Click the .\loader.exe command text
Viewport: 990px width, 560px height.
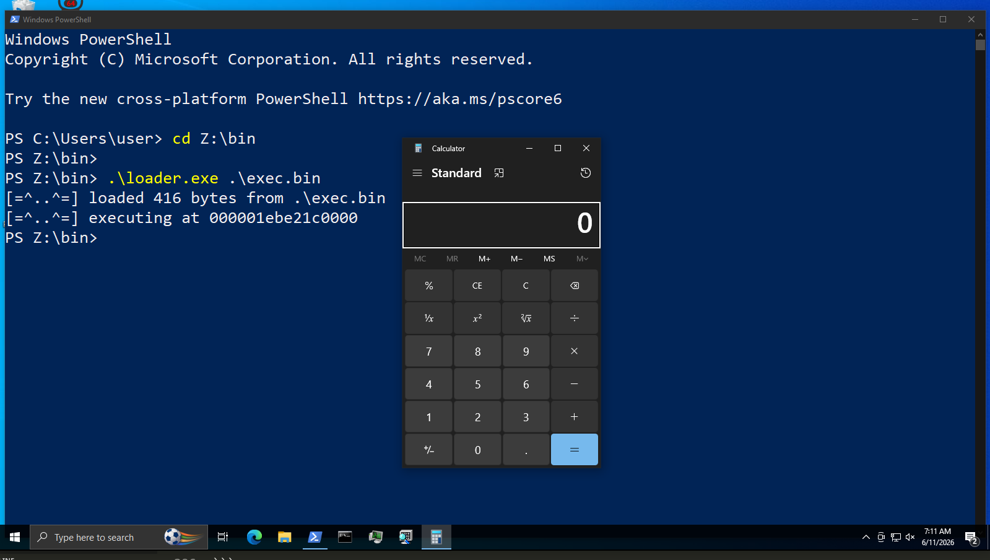click(x=163, y=178)
